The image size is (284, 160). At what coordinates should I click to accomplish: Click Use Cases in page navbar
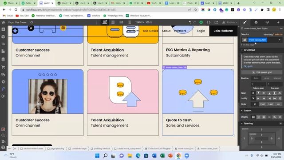(x=150, y=31)
